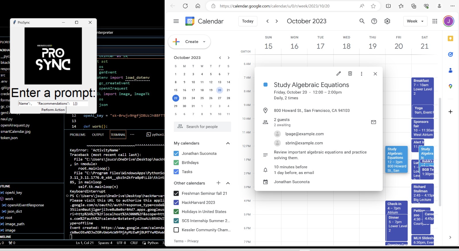Open the Privacy link

pos(193,241)
